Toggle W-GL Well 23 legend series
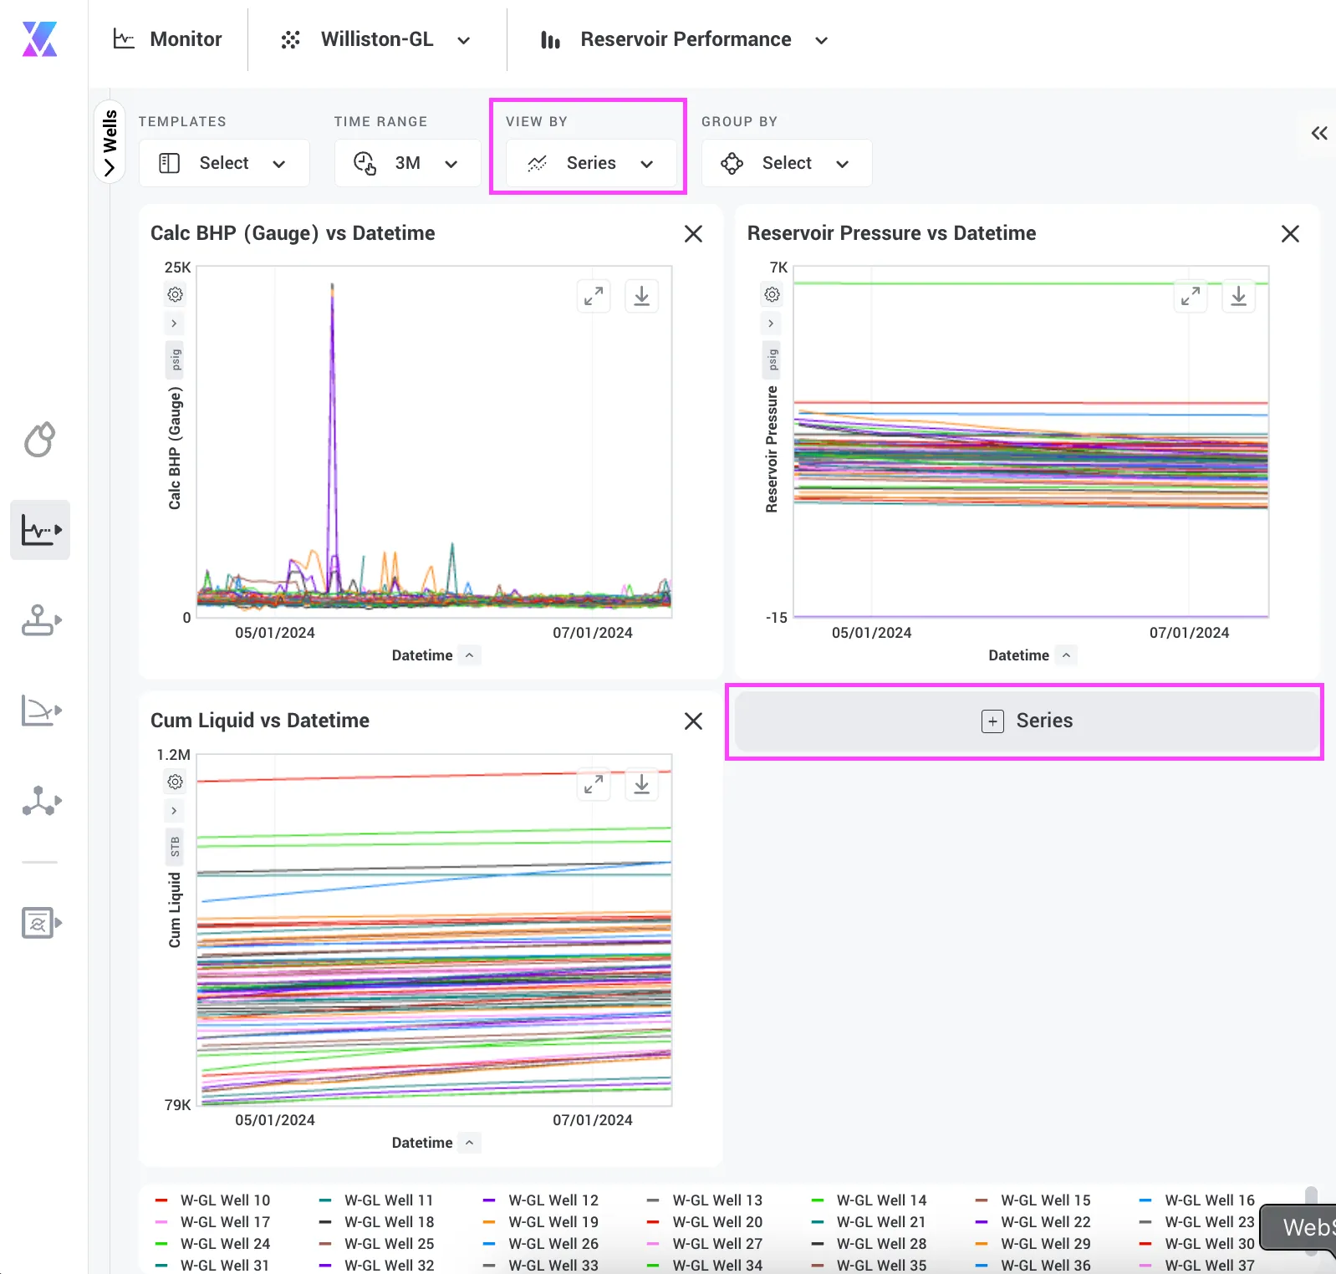 click(x=1197, y=1221)
